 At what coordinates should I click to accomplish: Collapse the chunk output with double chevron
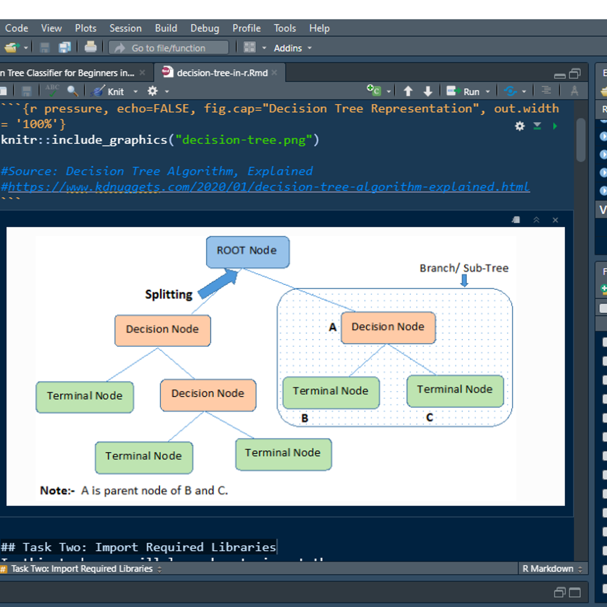pos(536,220)
